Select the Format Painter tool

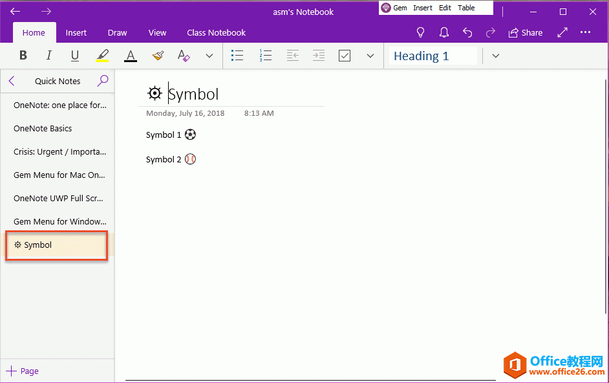pos(157,56)
